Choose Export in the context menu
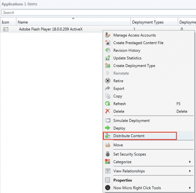The width and height of the screenshot is (196, 193). click(x=119, y=88)
